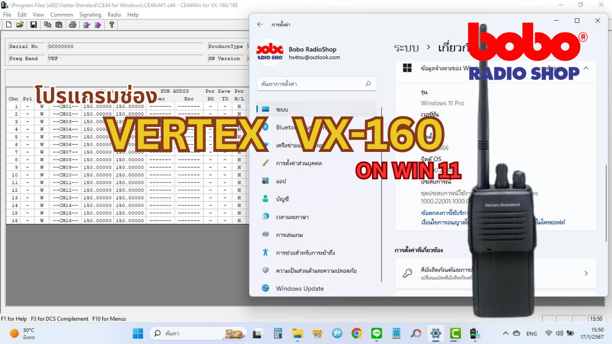
Task: Open the LINE app in taskbar
Action: [x=376, y=333]
